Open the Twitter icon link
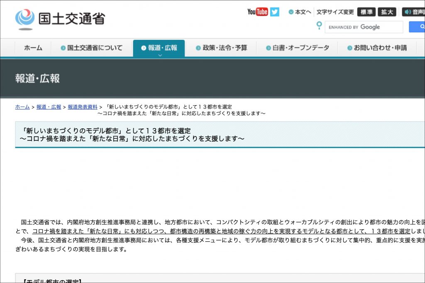This screenshot has width=425, height=283. pos(275,12)
